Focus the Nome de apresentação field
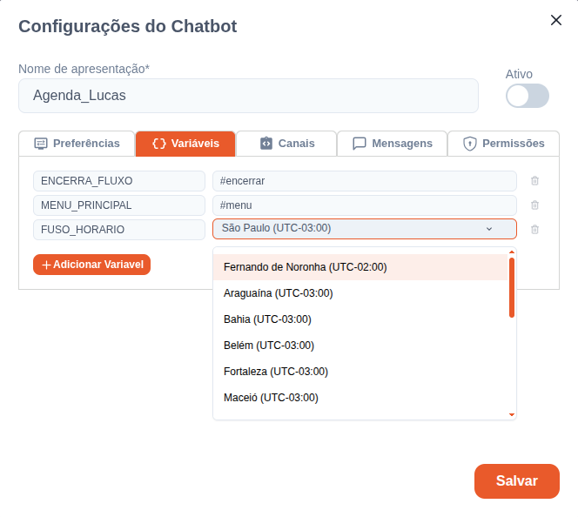Image resolution: width=578 pixels, height=517 pixels. coord(248,96)
